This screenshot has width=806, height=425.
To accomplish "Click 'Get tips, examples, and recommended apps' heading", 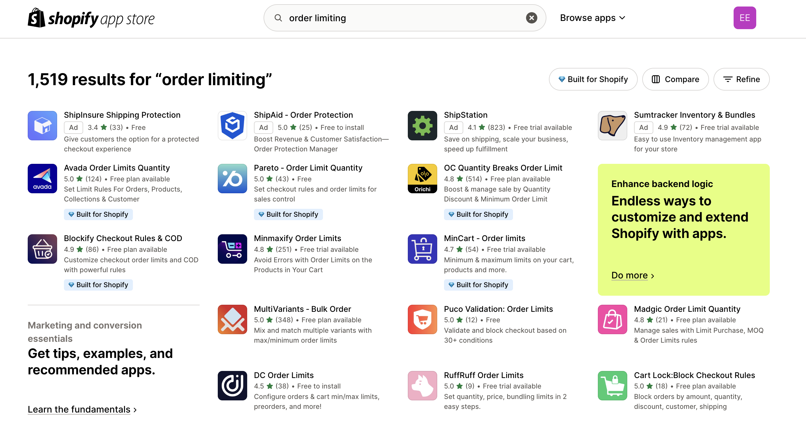I will point(100,361).
